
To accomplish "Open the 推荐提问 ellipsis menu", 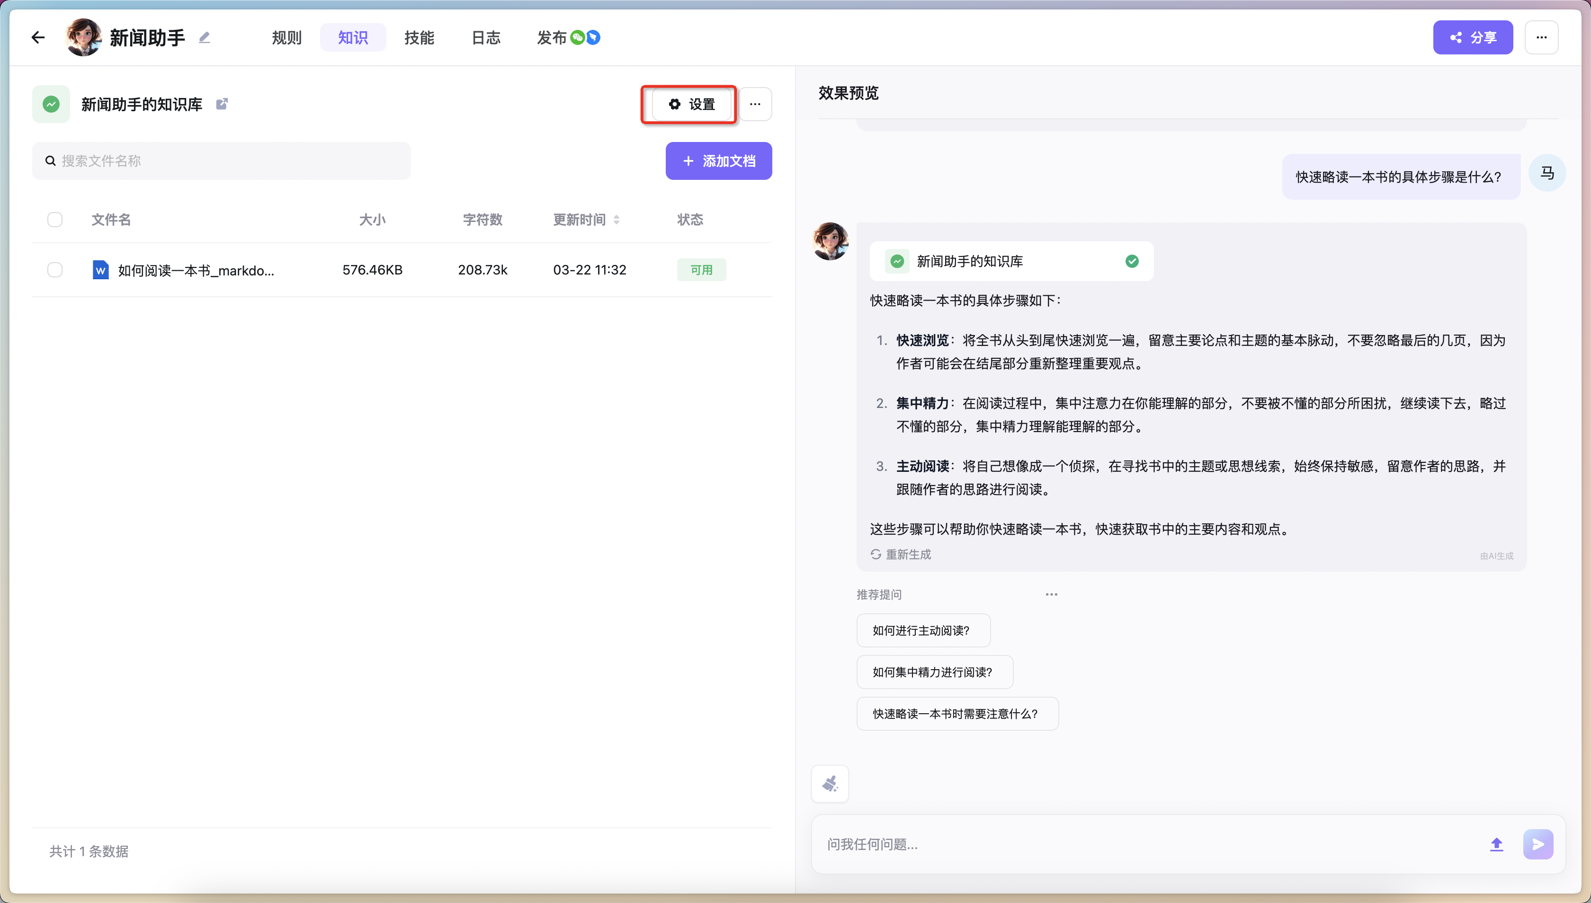I will click(1052, 595).
